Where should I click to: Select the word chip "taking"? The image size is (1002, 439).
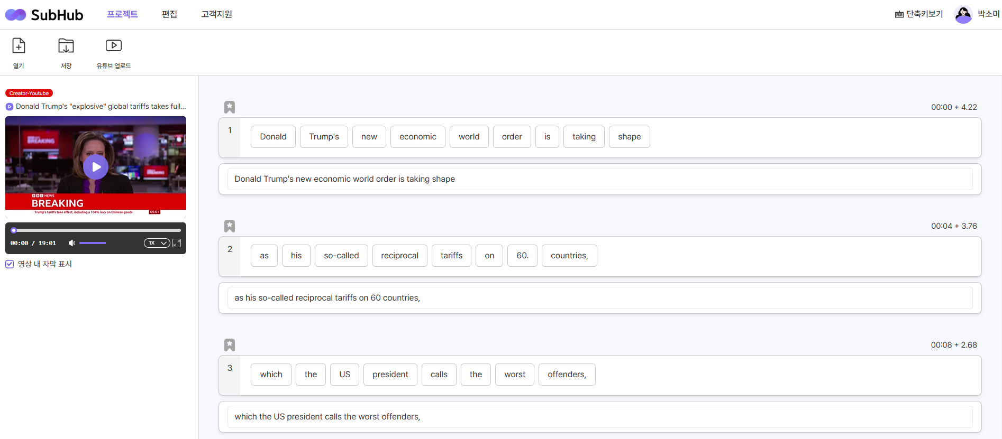click(x=584, y=137)
